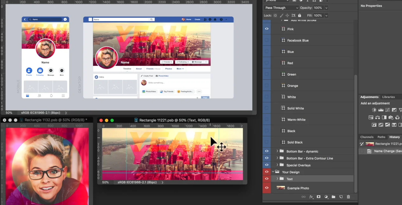The width and height of the screenshot is (402, 205).
Task: Show the Green layer
Action: coord(267,74)
